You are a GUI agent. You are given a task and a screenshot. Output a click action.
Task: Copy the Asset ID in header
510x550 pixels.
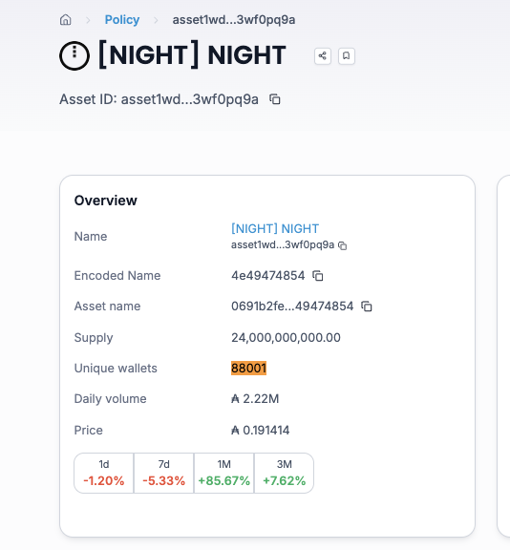pos(275,99)
